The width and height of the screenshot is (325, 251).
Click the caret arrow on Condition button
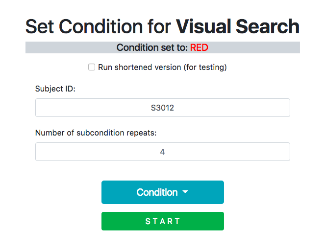click(185, 192)
